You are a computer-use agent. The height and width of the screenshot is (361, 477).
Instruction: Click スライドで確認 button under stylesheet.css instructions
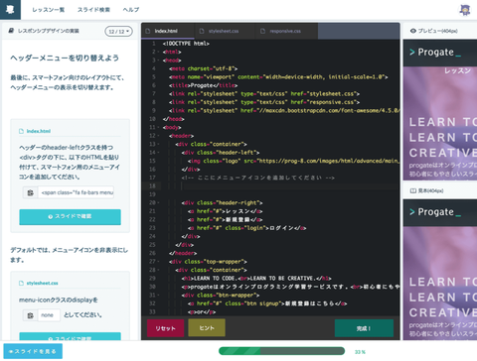click(70, 336)
